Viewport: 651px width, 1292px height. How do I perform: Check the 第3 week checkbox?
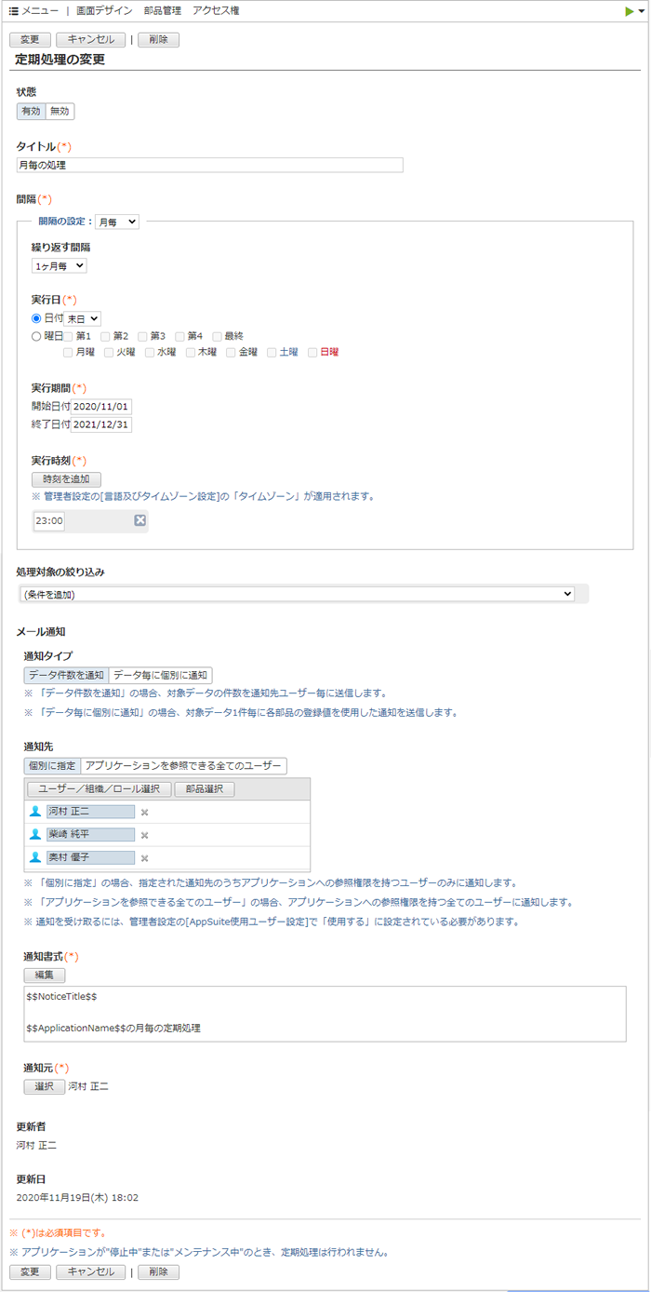click(143, 336)
